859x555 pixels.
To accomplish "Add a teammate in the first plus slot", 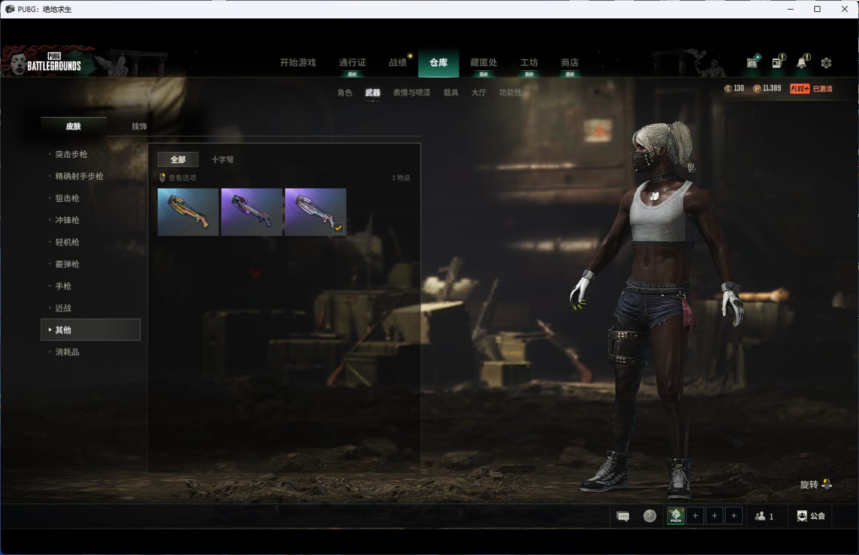I will tap(695, 516).
